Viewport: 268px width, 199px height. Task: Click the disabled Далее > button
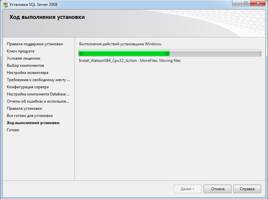coord(188,189)
